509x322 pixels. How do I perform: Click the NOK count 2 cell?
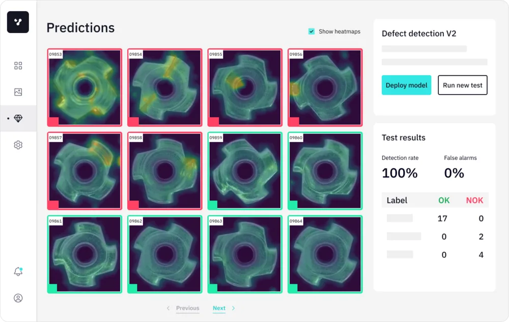[x=481, y=237]
